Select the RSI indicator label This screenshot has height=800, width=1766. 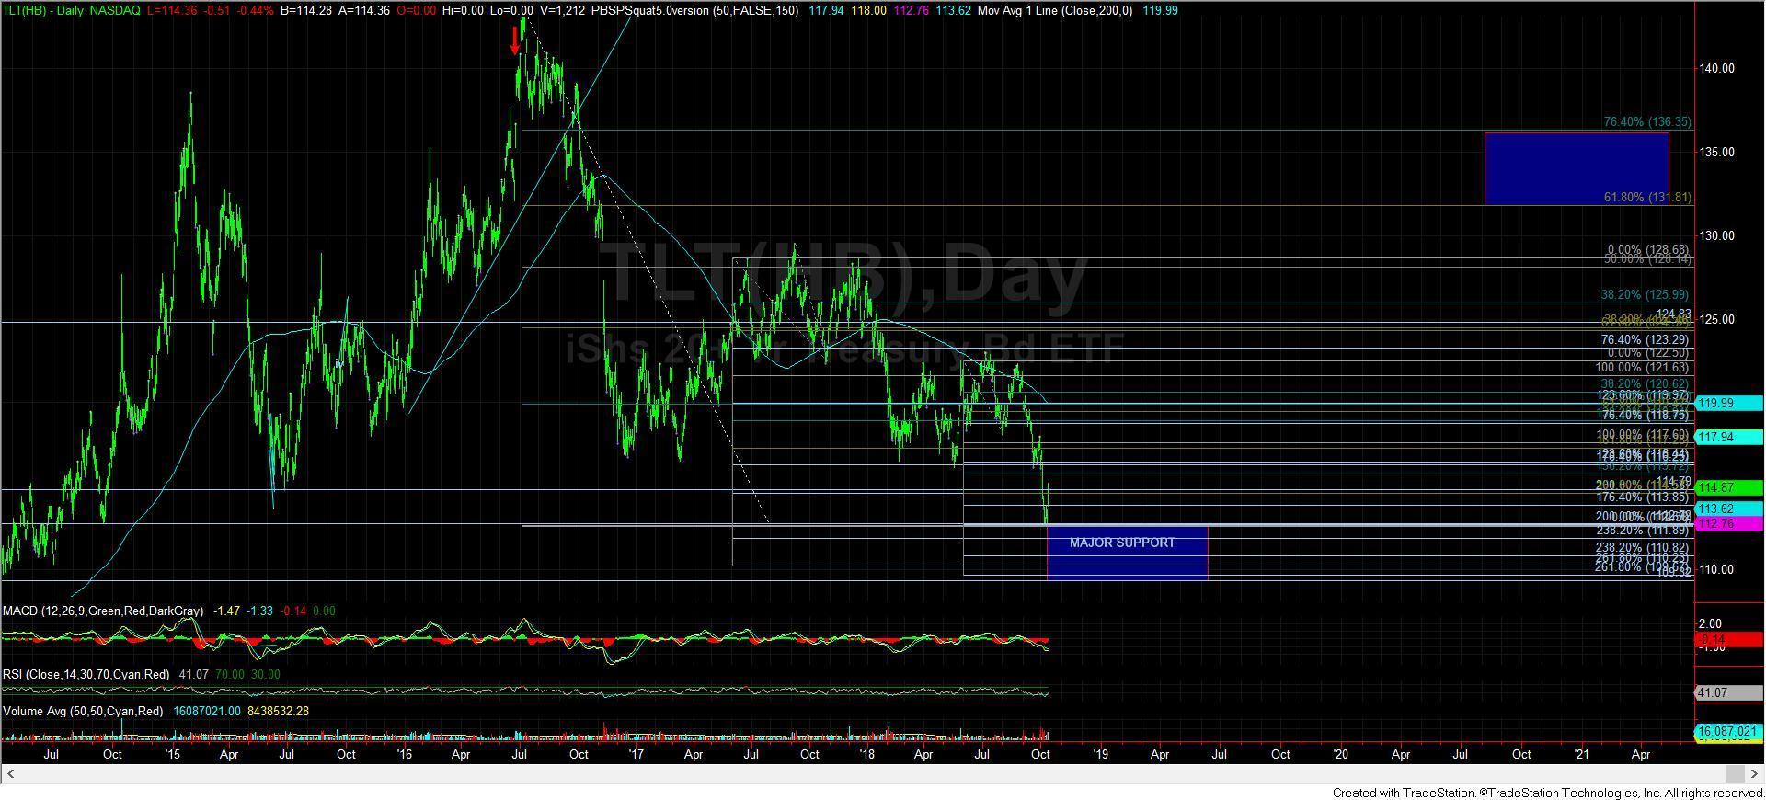(86, 674)
